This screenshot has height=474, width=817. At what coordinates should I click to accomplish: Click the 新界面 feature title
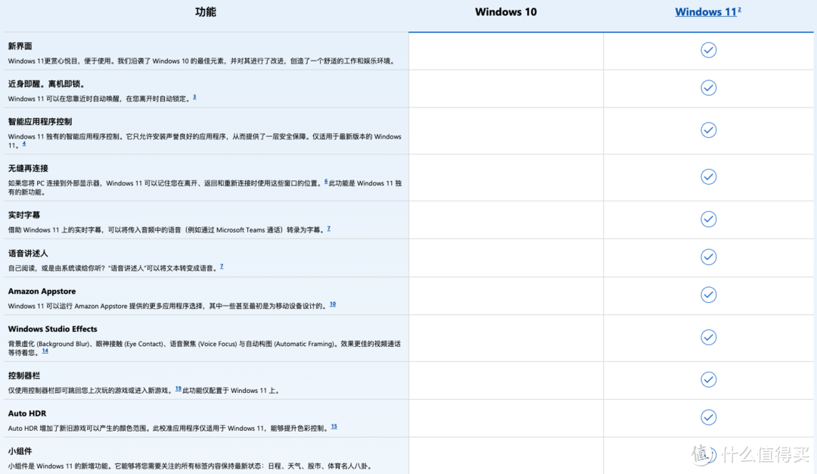pyautogui.click(x=20, y=46)
